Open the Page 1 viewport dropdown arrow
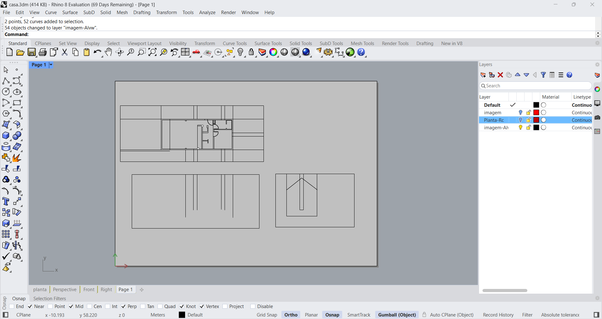602x319 pixels. click(x=51, y=65)
